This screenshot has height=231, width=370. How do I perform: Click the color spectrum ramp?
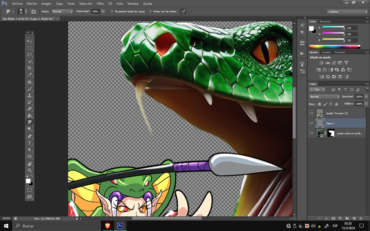tap(335, 47)
